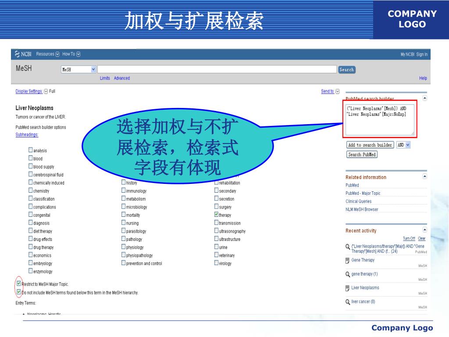Open NLM MeSH Browser link

[x=362, y=209]
